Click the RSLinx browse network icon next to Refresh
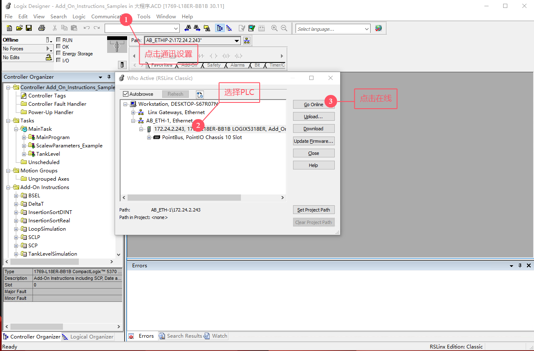 coord(200,95)
